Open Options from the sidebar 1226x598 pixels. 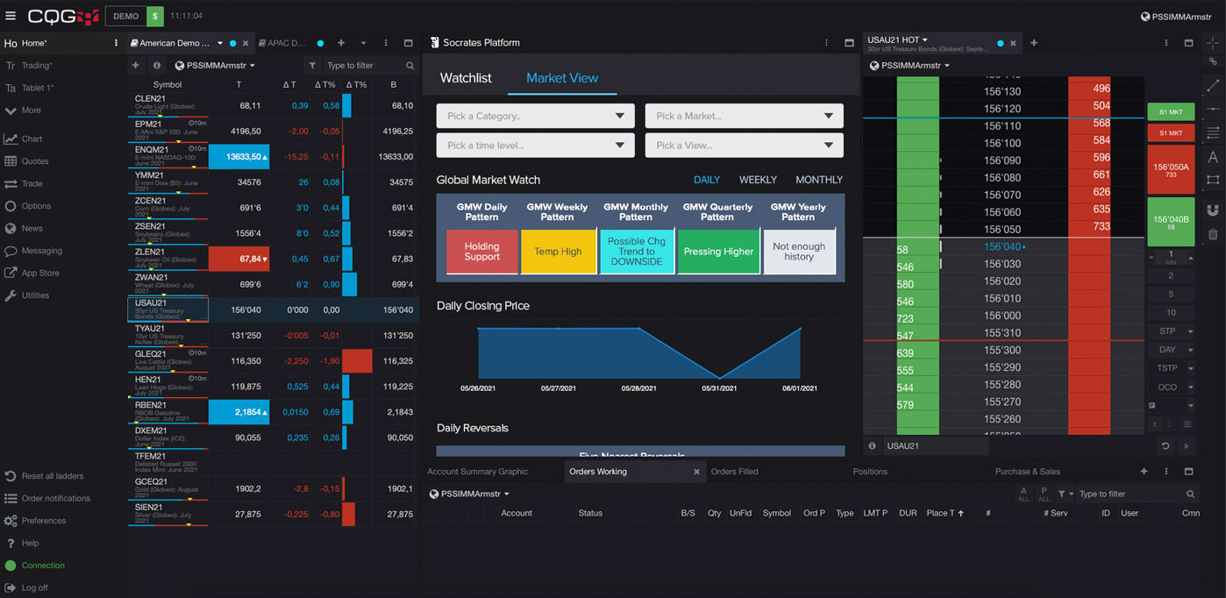coord(27,206)
